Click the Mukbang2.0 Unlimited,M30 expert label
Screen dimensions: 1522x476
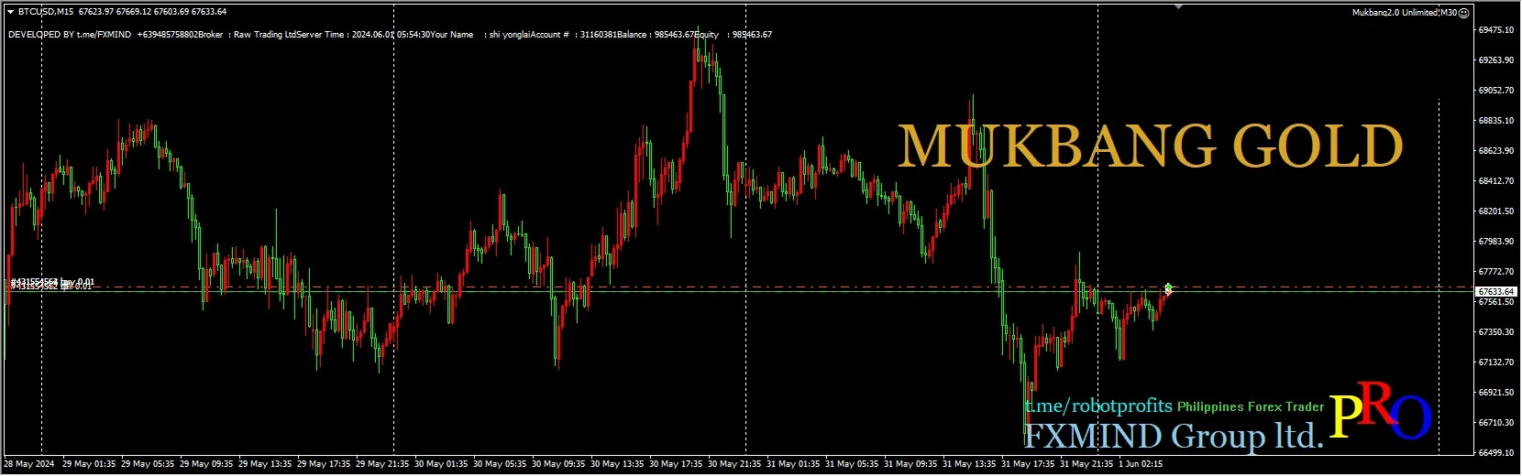click(1405, 13)
